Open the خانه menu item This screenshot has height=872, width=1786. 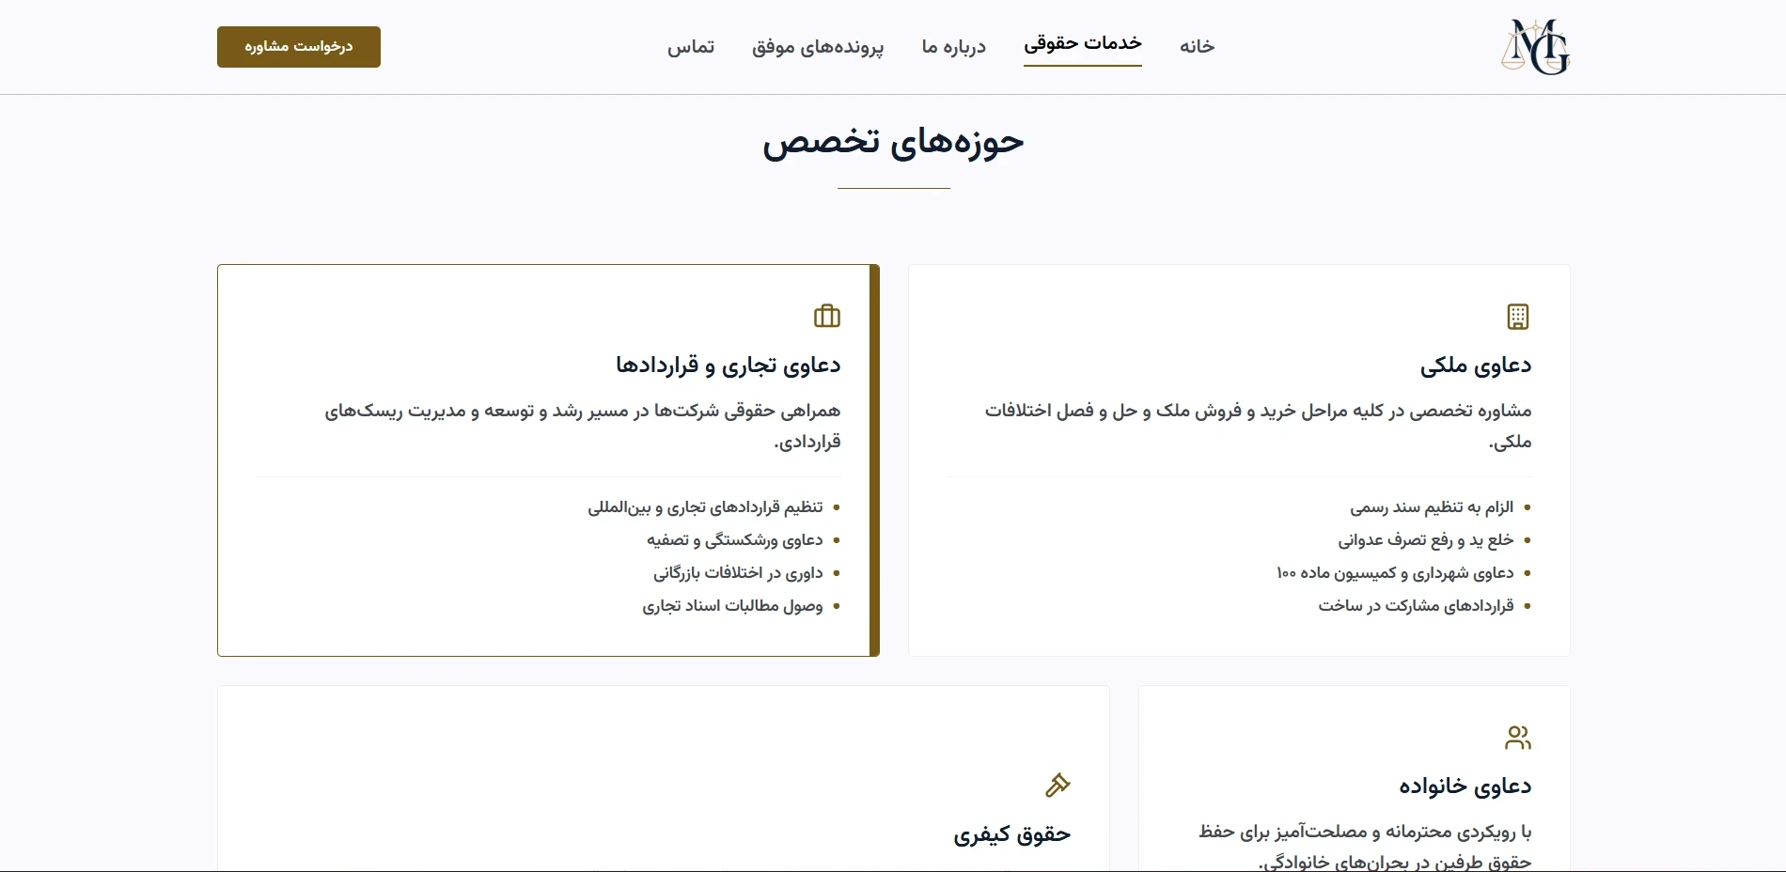click(x=1197, y=46)
